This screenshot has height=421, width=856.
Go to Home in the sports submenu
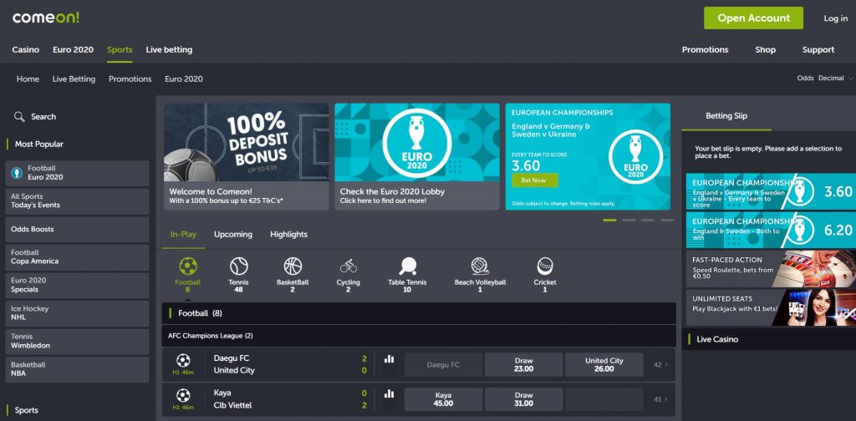(x=28, y=79)
